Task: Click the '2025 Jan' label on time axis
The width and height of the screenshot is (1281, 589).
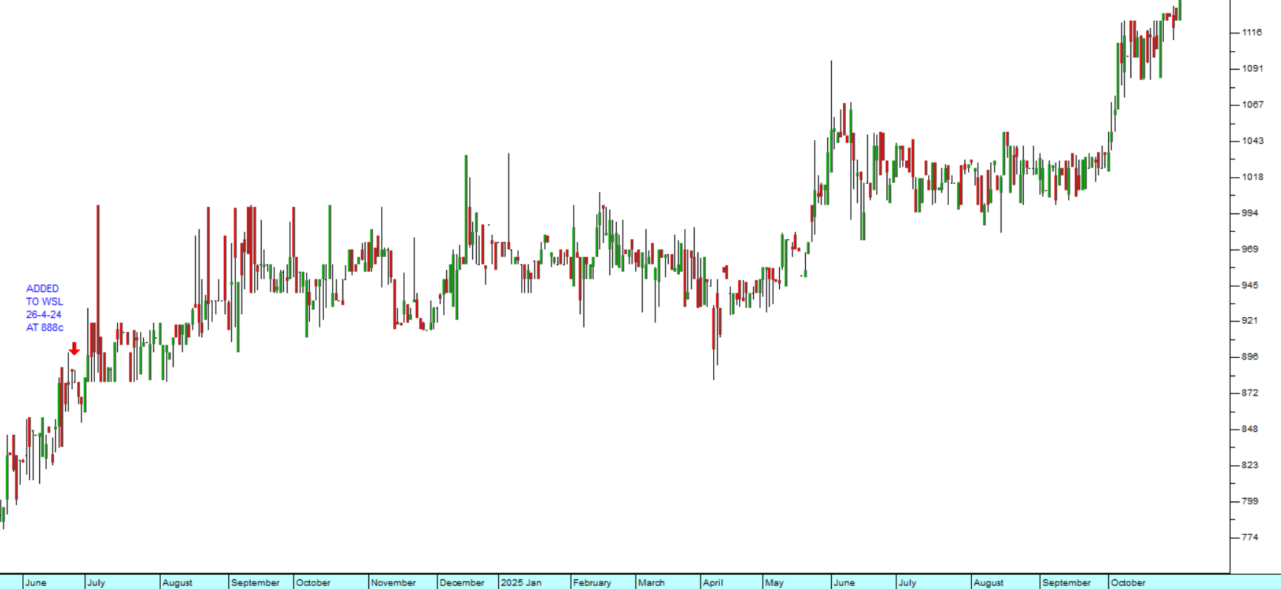Action: 521,583
